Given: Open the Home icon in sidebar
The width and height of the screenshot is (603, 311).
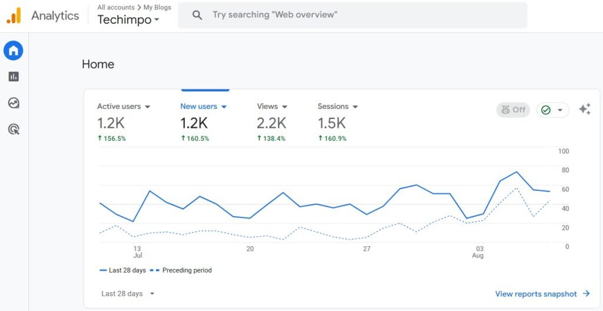Looking at the screenshot, I should point(14,51).
